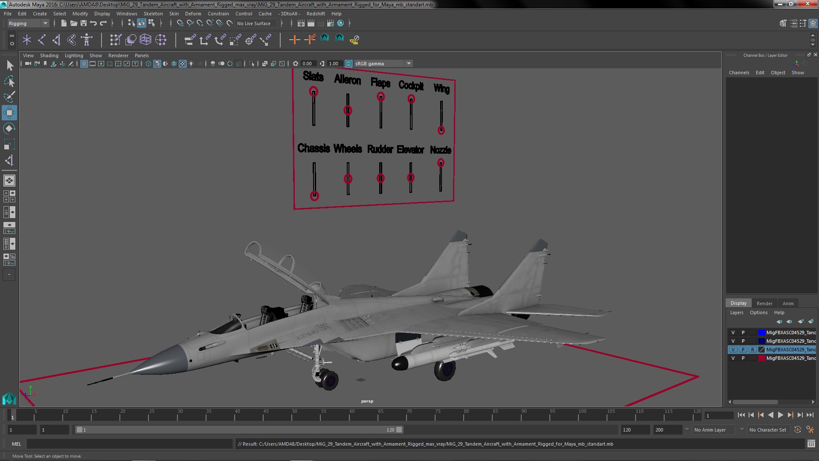Open the Deform menu
Viewport: 819px width, 461px height.
[x=193, y=14]
